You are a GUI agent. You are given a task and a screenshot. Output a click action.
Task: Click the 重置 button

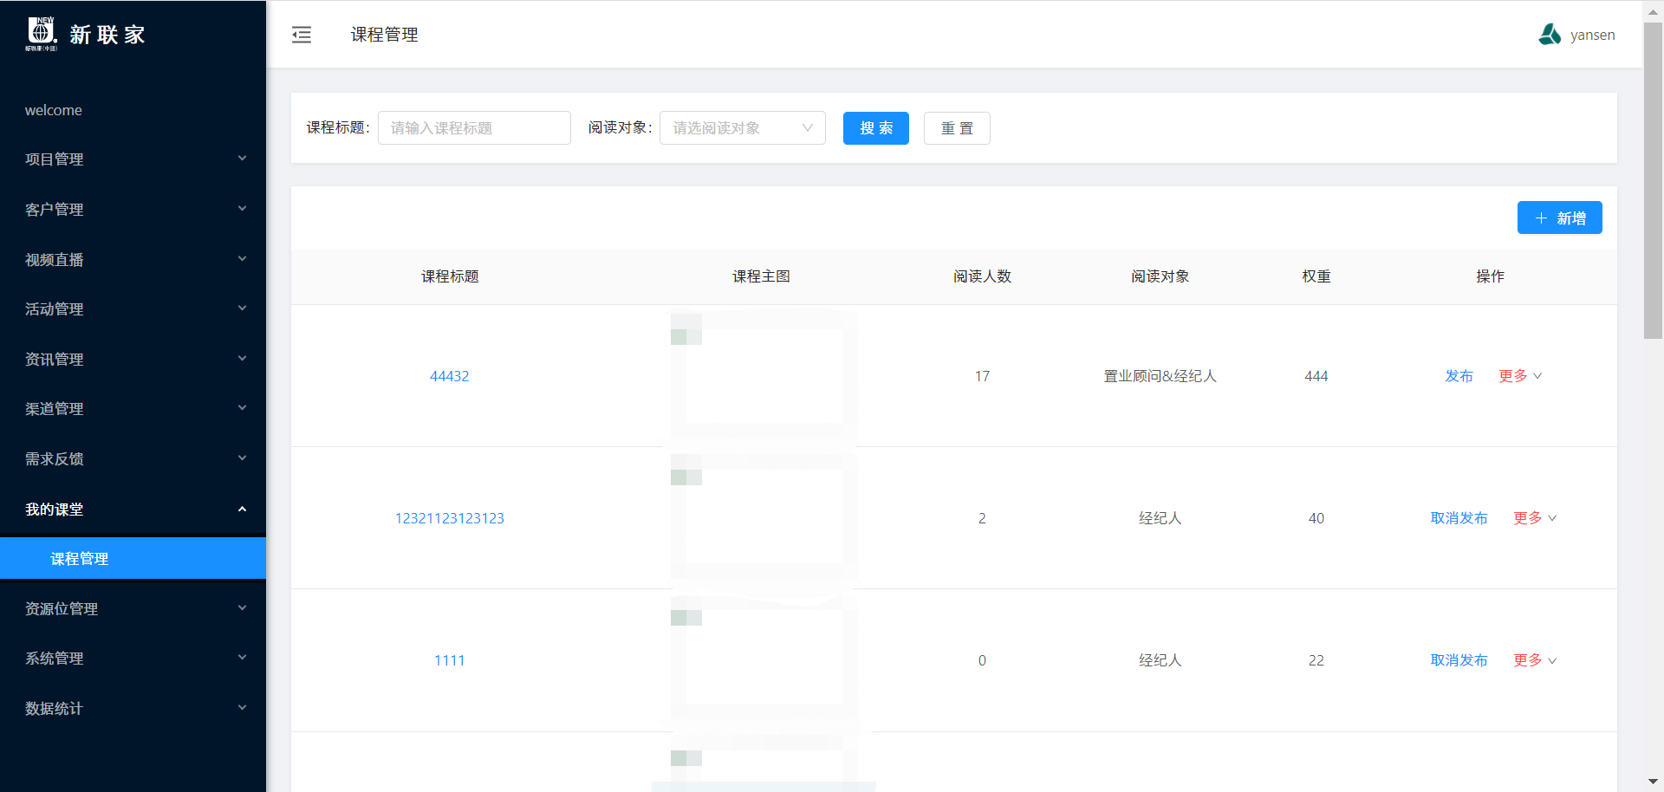[x=957, y=128]
